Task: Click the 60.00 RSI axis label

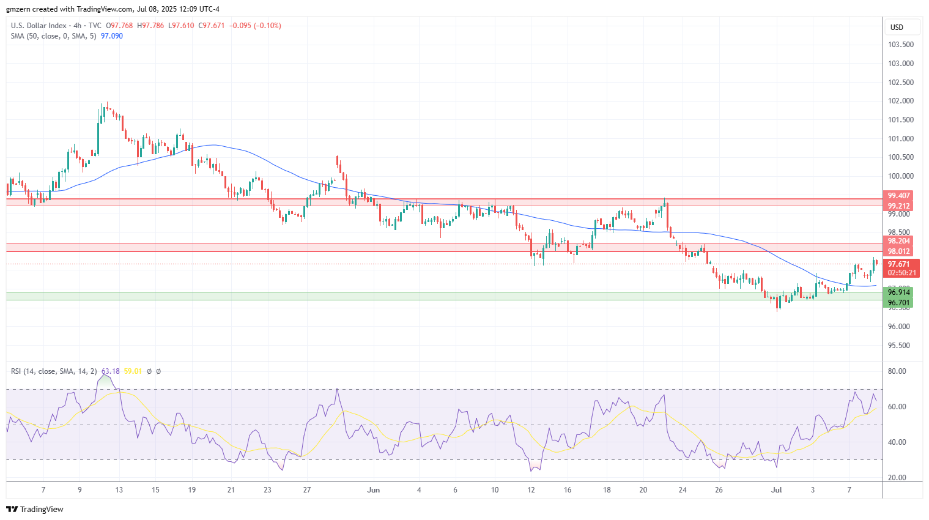Action: pos(897,407)
